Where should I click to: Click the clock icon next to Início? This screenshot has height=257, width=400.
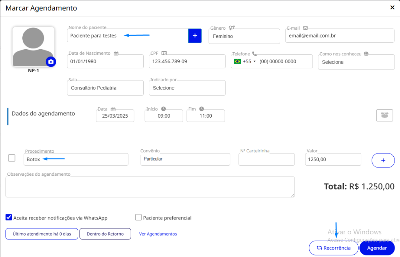tap(164, 109)
